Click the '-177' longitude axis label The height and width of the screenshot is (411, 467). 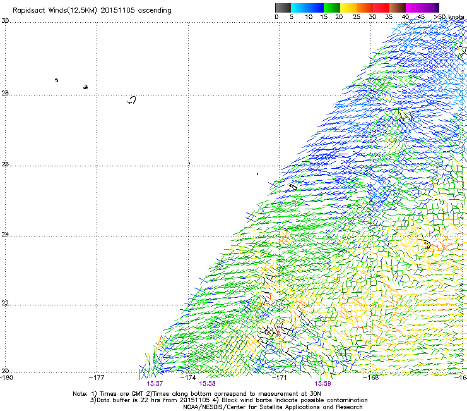pos(97,377)
